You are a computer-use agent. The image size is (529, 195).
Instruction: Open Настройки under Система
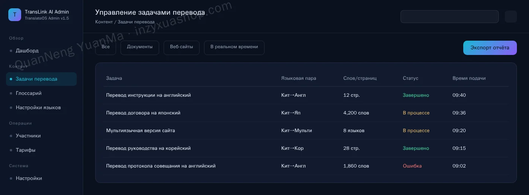41,178
